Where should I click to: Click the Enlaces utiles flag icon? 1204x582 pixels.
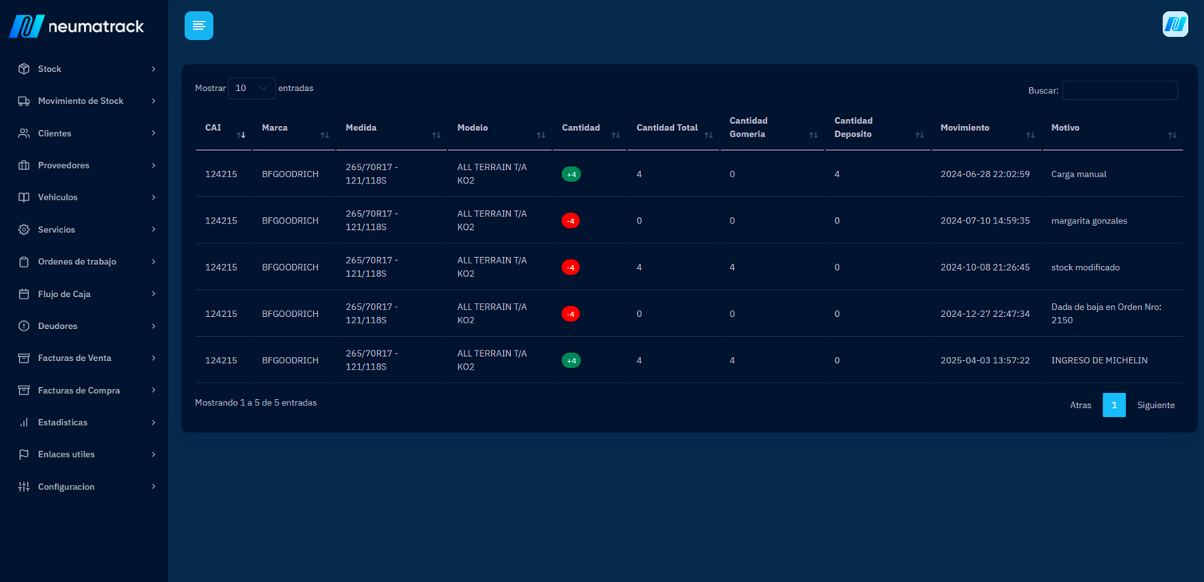point(24,454)
